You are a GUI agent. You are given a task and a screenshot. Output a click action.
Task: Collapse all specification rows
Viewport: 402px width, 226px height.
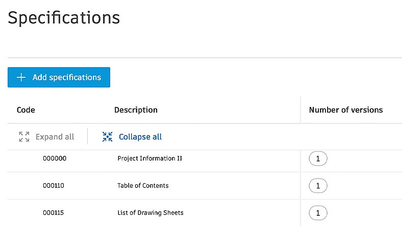[140, 137]
